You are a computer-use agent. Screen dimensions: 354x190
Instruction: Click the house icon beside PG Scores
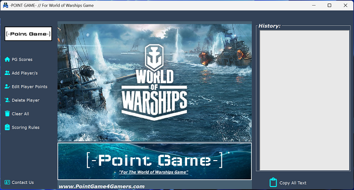[7, 59]
